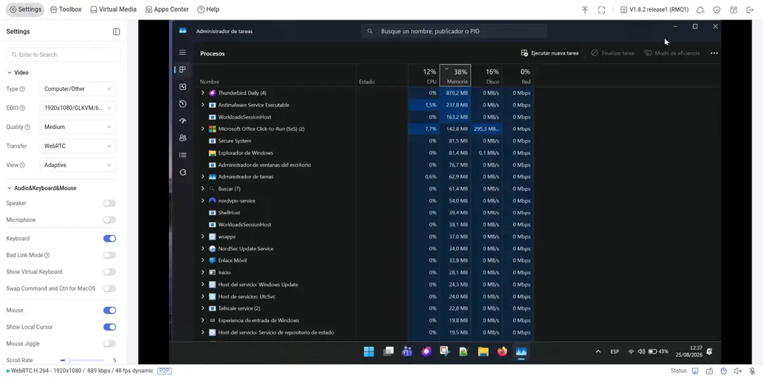The image size is (763, 377).
Task: Open the Virtual Media menu
Action: coord(113,10)
